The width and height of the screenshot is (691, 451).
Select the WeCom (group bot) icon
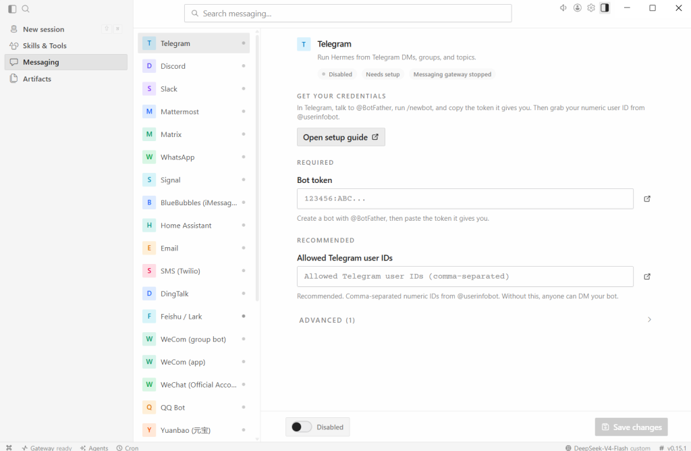click(x=149, y=339)
